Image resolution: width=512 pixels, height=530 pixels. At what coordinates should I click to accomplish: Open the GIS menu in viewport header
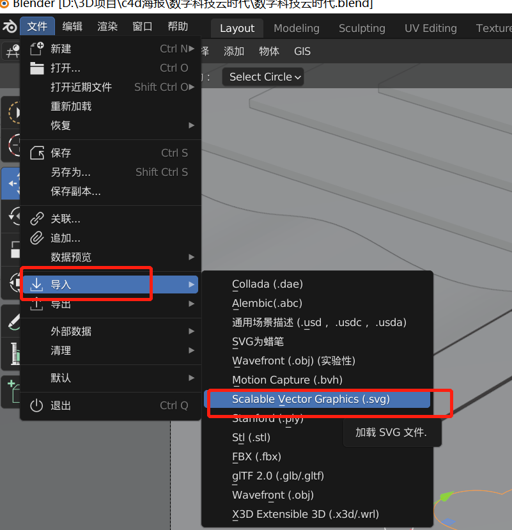(302, 51)
